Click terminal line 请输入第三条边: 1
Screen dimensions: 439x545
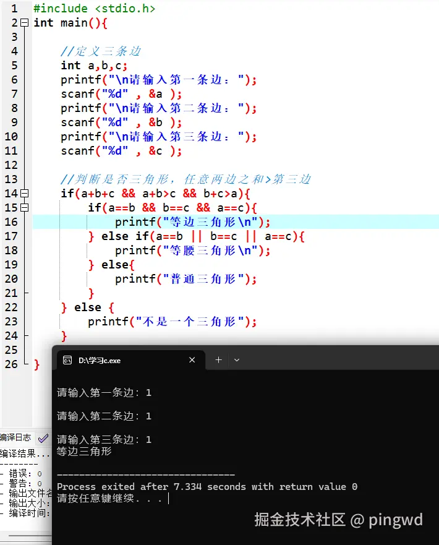click(x=104, y=440)
